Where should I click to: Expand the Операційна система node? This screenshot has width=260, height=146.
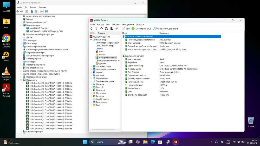[91, 69]
